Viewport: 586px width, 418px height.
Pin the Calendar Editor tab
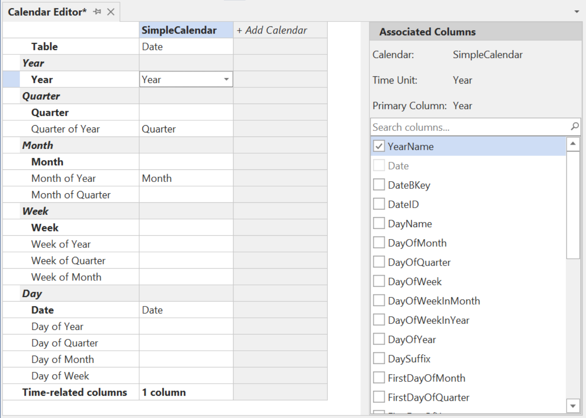click(x=97, y=12)
